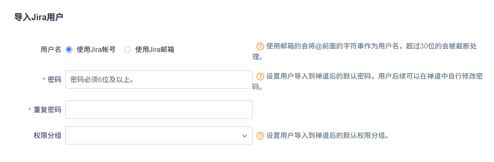Click the hint text about the default password

tap(367, 82)
